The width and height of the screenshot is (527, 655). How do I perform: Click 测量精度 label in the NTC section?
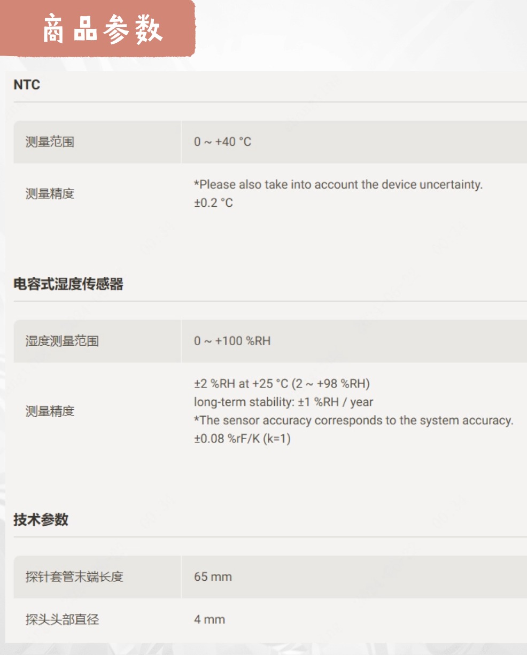click(50, 193)
